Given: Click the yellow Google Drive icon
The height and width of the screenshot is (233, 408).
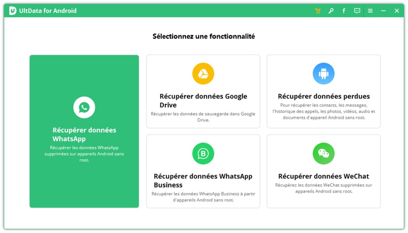Looking at the screenshot, I should tap(203, 73).
